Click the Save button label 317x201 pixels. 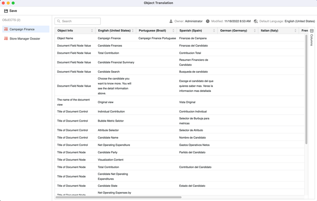pos(13,11)
